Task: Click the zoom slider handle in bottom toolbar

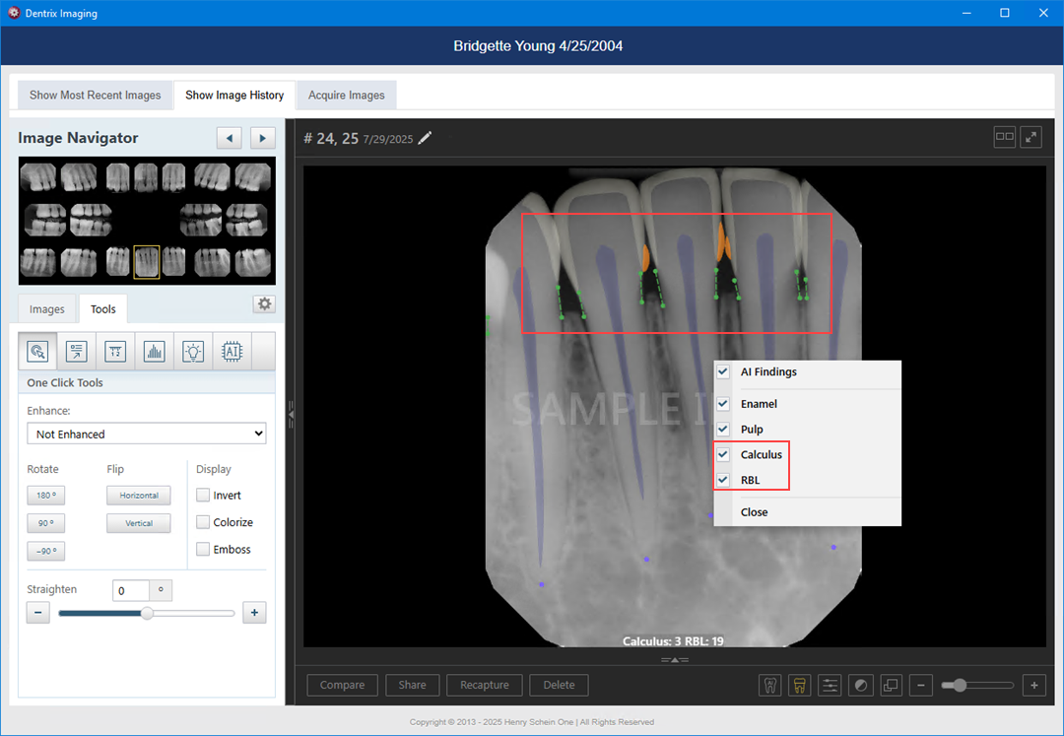Action: coord(959,685)
